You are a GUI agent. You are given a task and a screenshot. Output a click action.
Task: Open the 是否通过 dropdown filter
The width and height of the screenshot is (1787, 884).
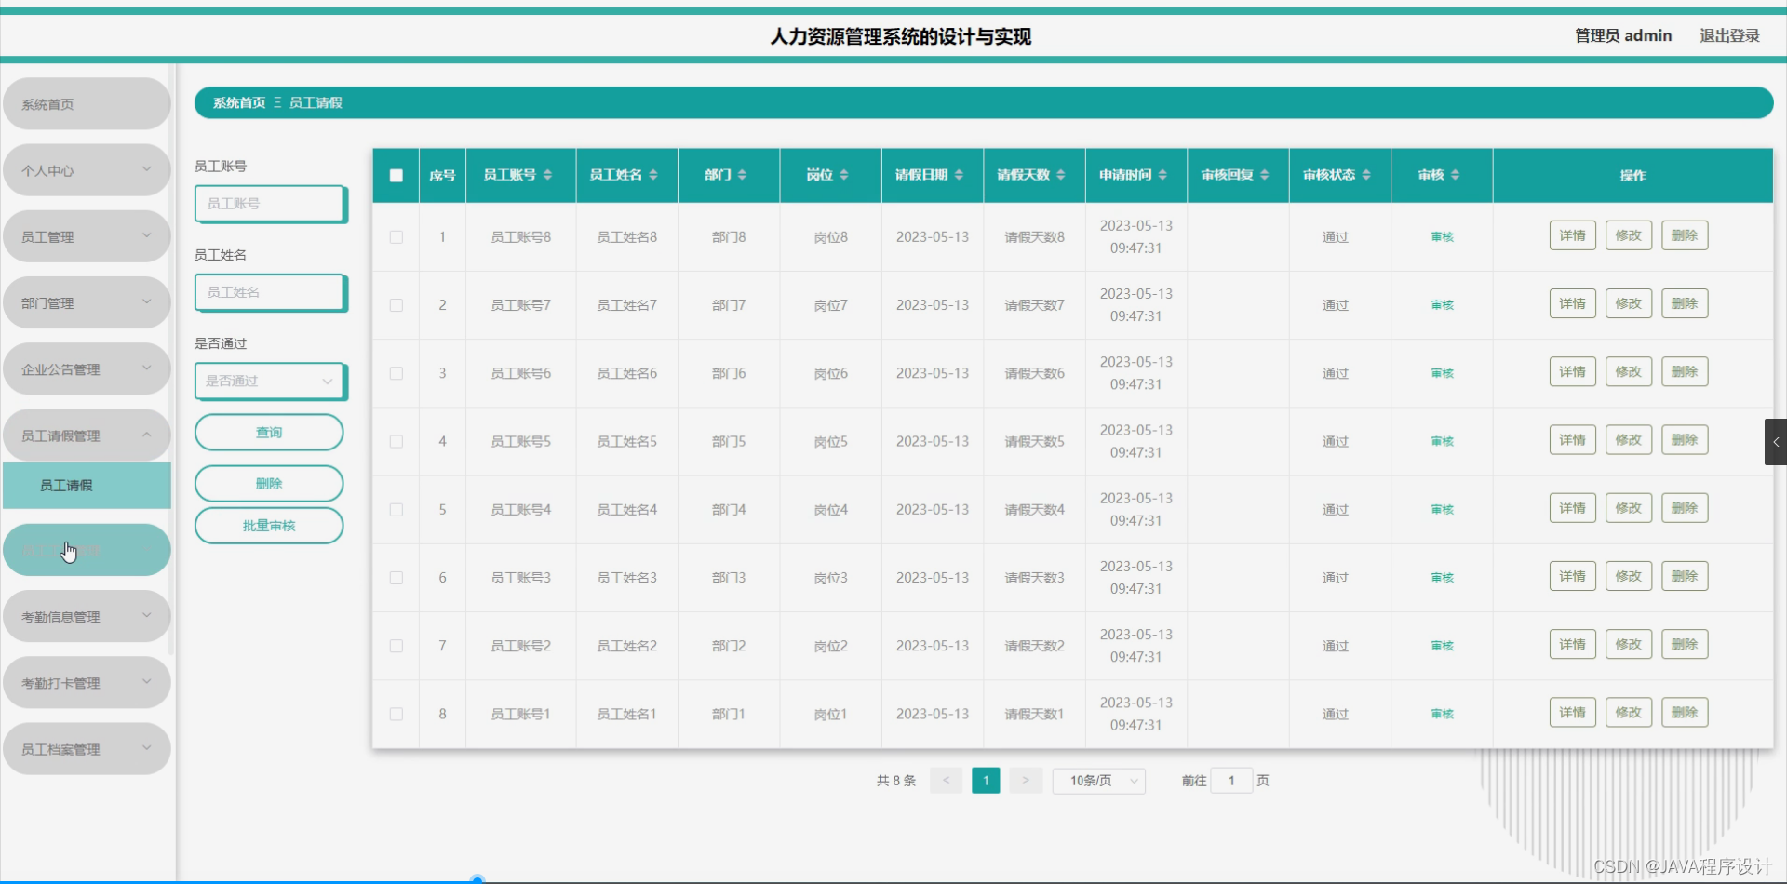click(x=270, y=381)
